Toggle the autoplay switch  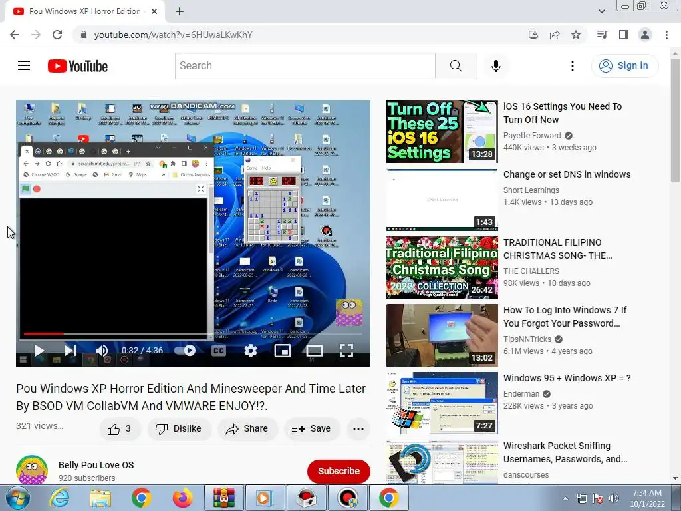(x=185, y=351)
